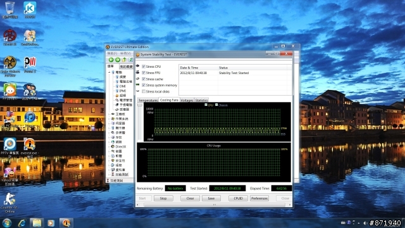Uncheck the Stress CPU checkbox
Image resolution: width=405 pixels, height=228 pixels.
coord(144,66)
